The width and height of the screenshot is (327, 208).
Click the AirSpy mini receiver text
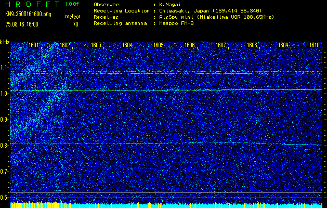(216, 17)
